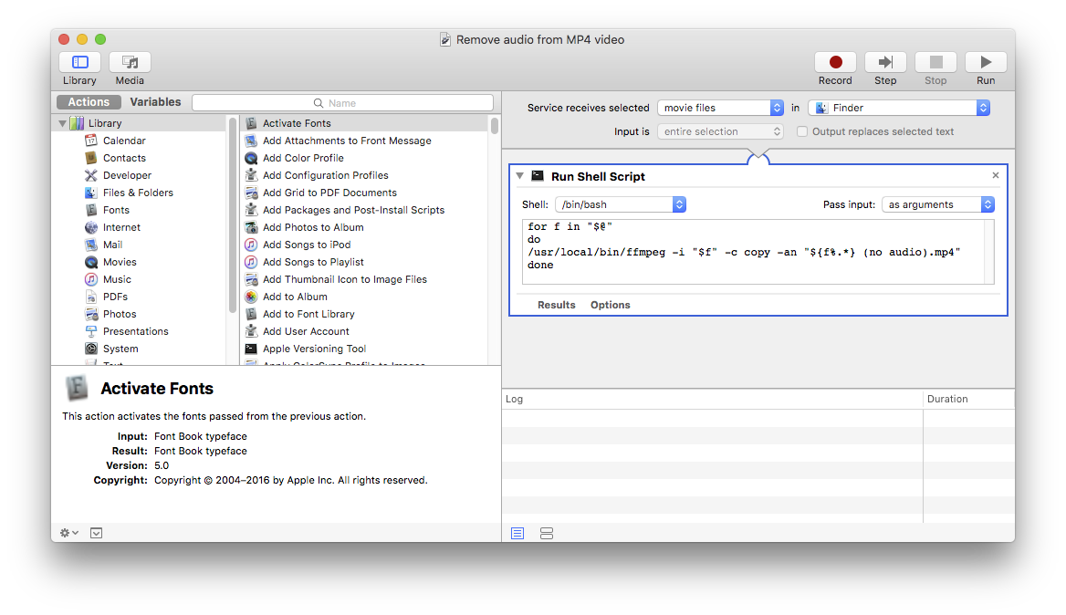Open the movie files dropdown
Image resolution: width=1066 pixels, height=615 pixels.
tap(721, 108)
